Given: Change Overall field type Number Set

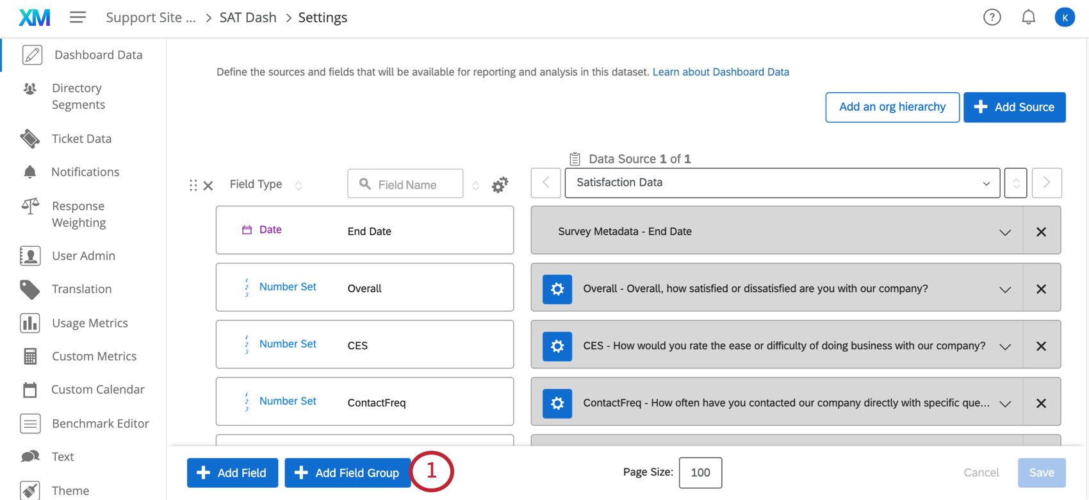Looking at the screenshot, I should pos(280,287).
